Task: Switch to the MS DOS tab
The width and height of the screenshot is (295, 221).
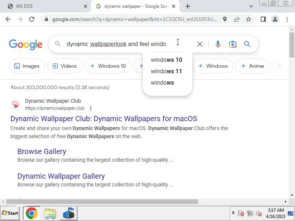Action: tap(45, 6)
